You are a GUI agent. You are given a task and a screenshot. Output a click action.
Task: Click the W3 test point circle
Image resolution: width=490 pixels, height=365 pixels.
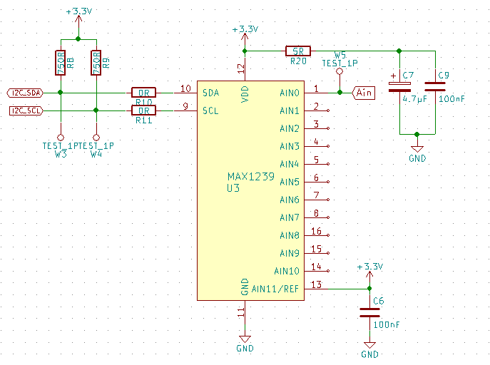(x=61, y=138)
